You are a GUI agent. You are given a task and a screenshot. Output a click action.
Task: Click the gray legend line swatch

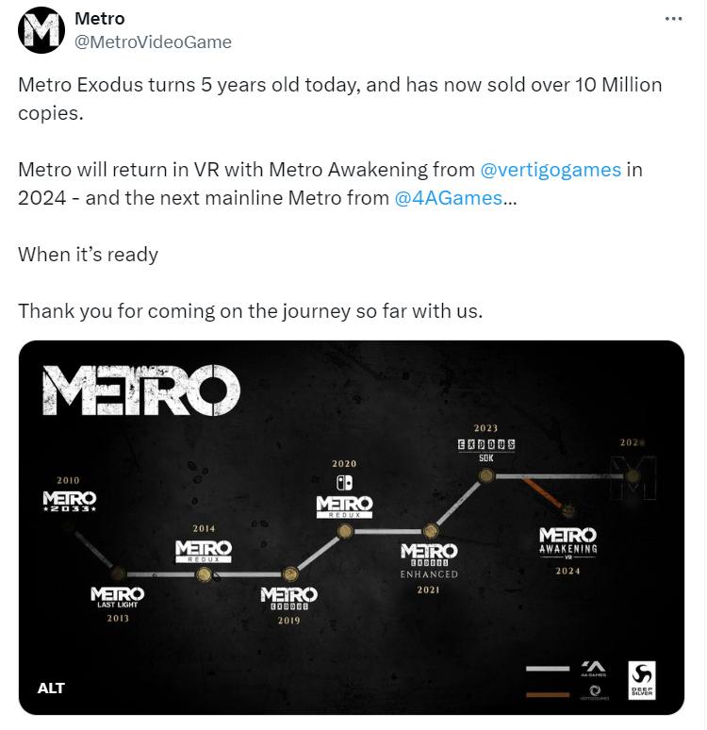point(548,669)
